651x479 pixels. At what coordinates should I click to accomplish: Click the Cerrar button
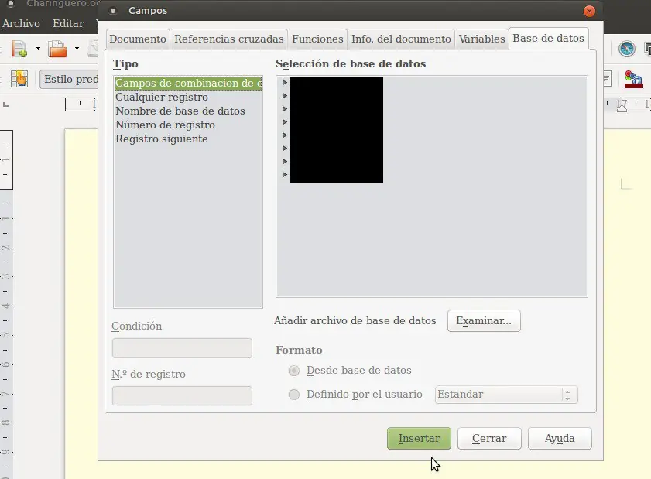coord(489,438)
